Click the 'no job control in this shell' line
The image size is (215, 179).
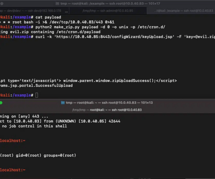[34, 126]
